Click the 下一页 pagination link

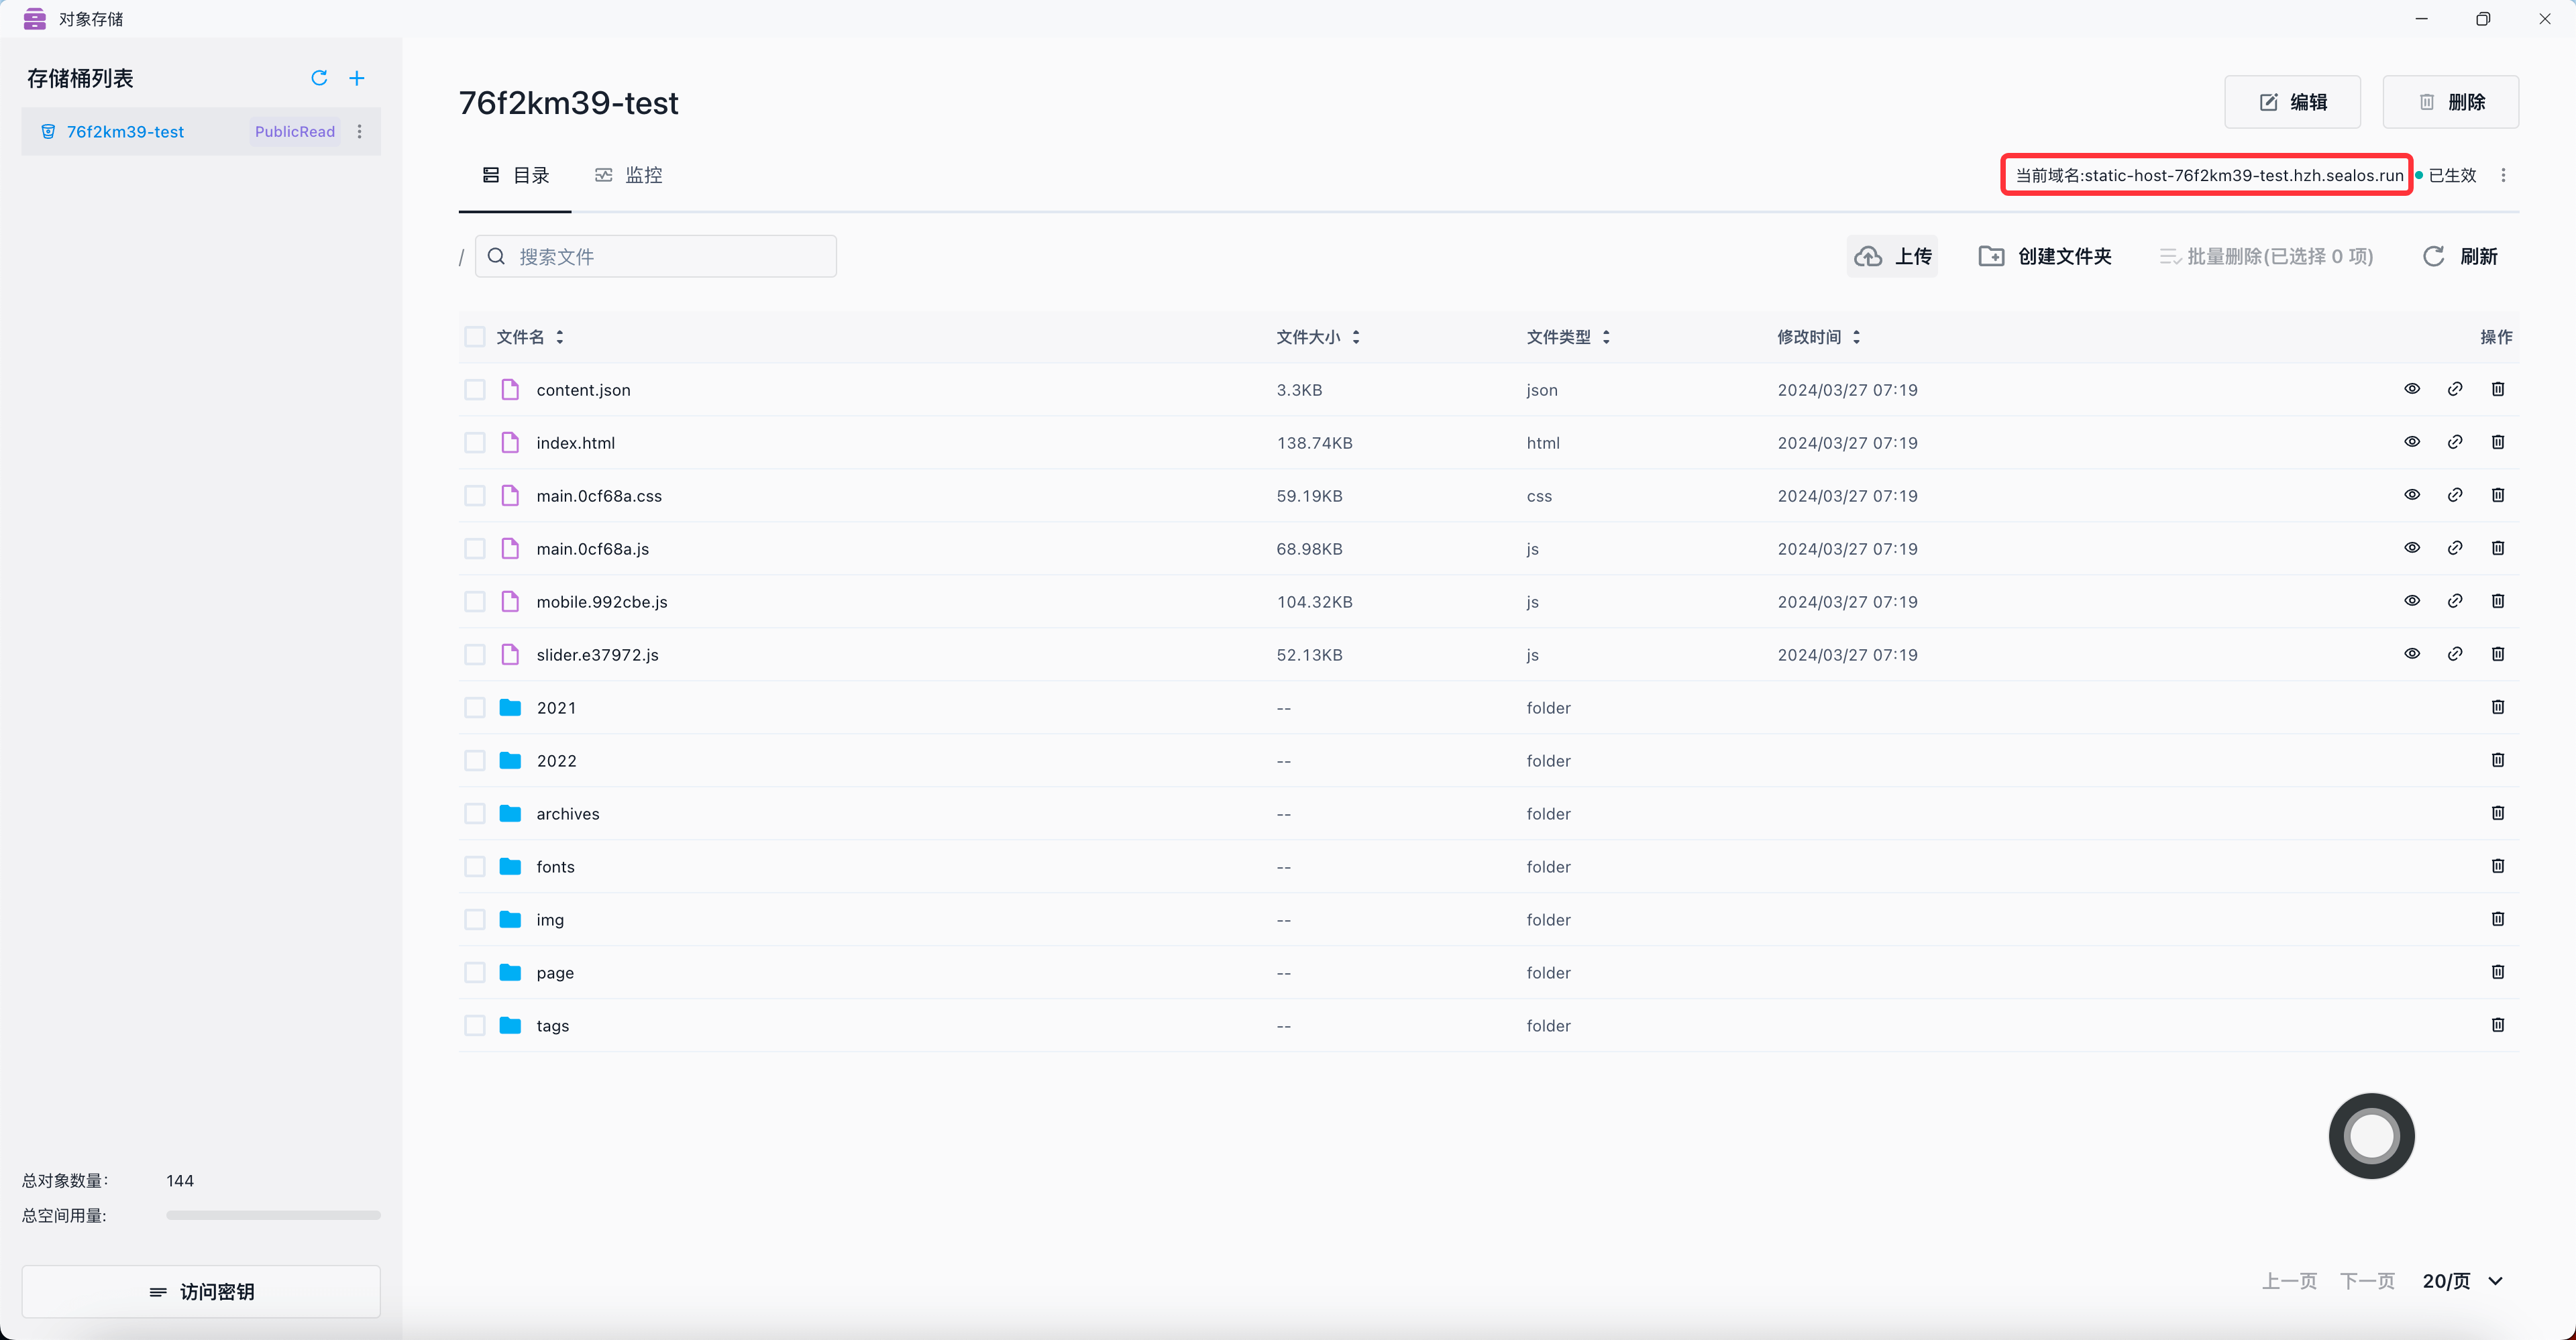tap(2367, 1281)
